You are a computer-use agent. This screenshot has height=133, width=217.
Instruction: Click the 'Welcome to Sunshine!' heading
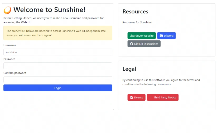click(49, 10)
